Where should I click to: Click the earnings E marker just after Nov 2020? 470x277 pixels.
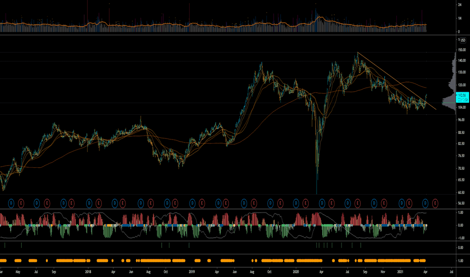[x=384, y=203]
